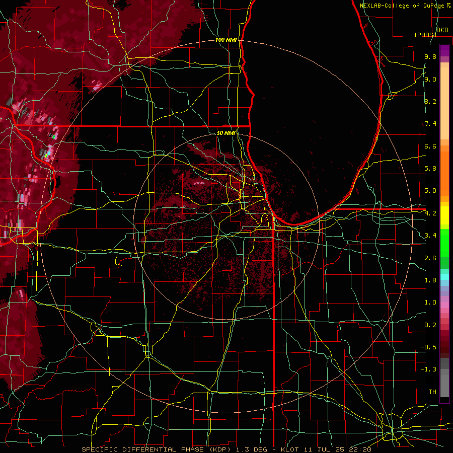Click the TH threshold label on scale
The height and width of the screenshot is (453, 453).
coord(432,392)
